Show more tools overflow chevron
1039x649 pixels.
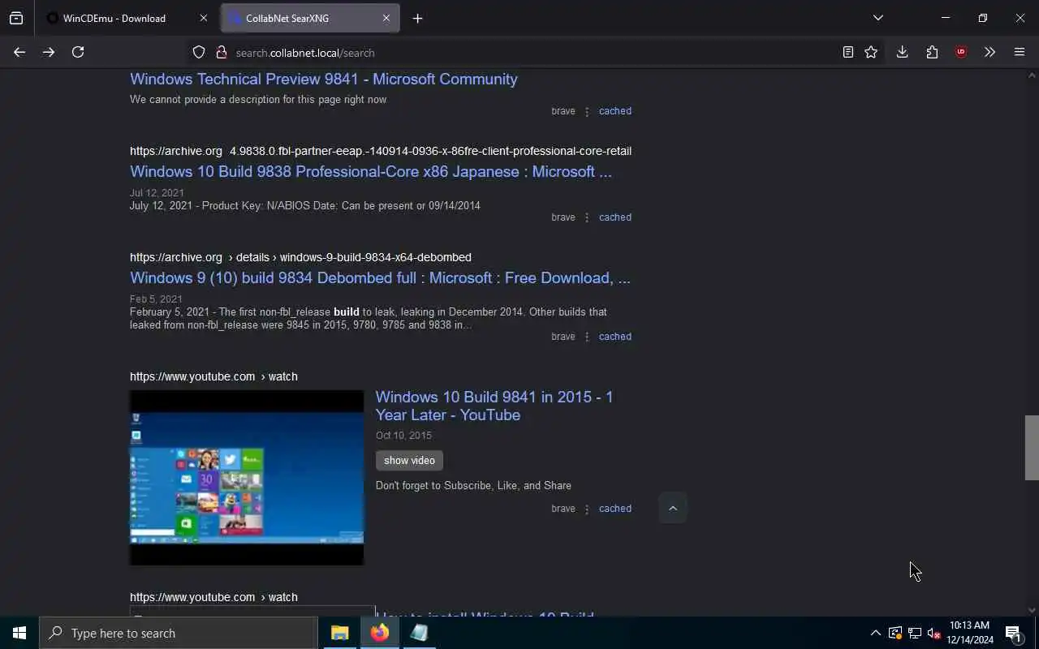click(989, 52)
